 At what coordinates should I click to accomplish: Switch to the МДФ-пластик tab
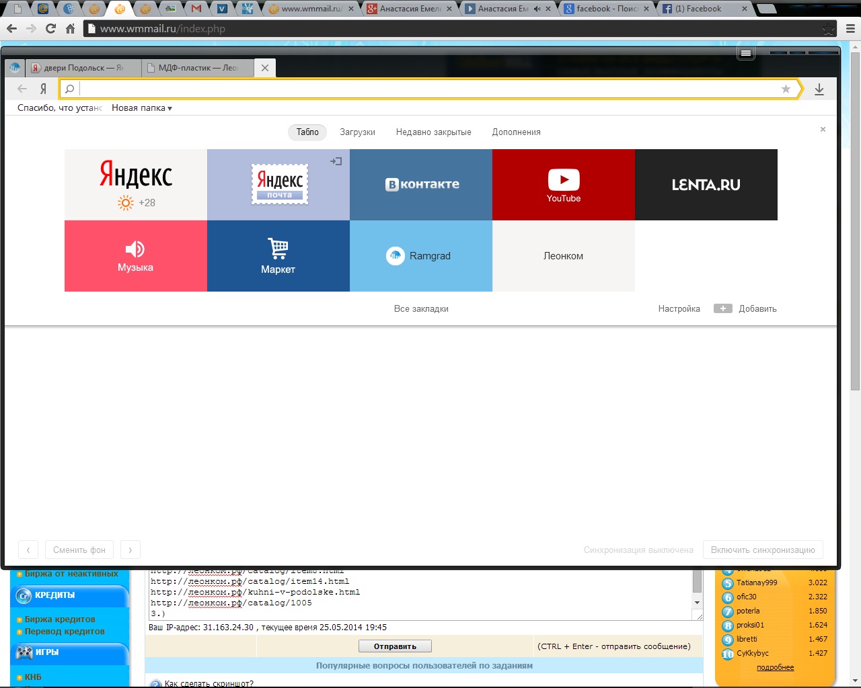pyautogui.click(x=198, y=68)
